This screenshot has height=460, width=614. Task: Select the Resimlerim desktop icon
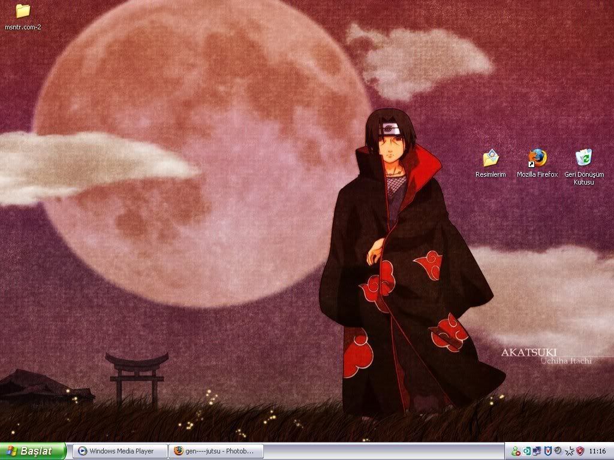click(490, 164)
